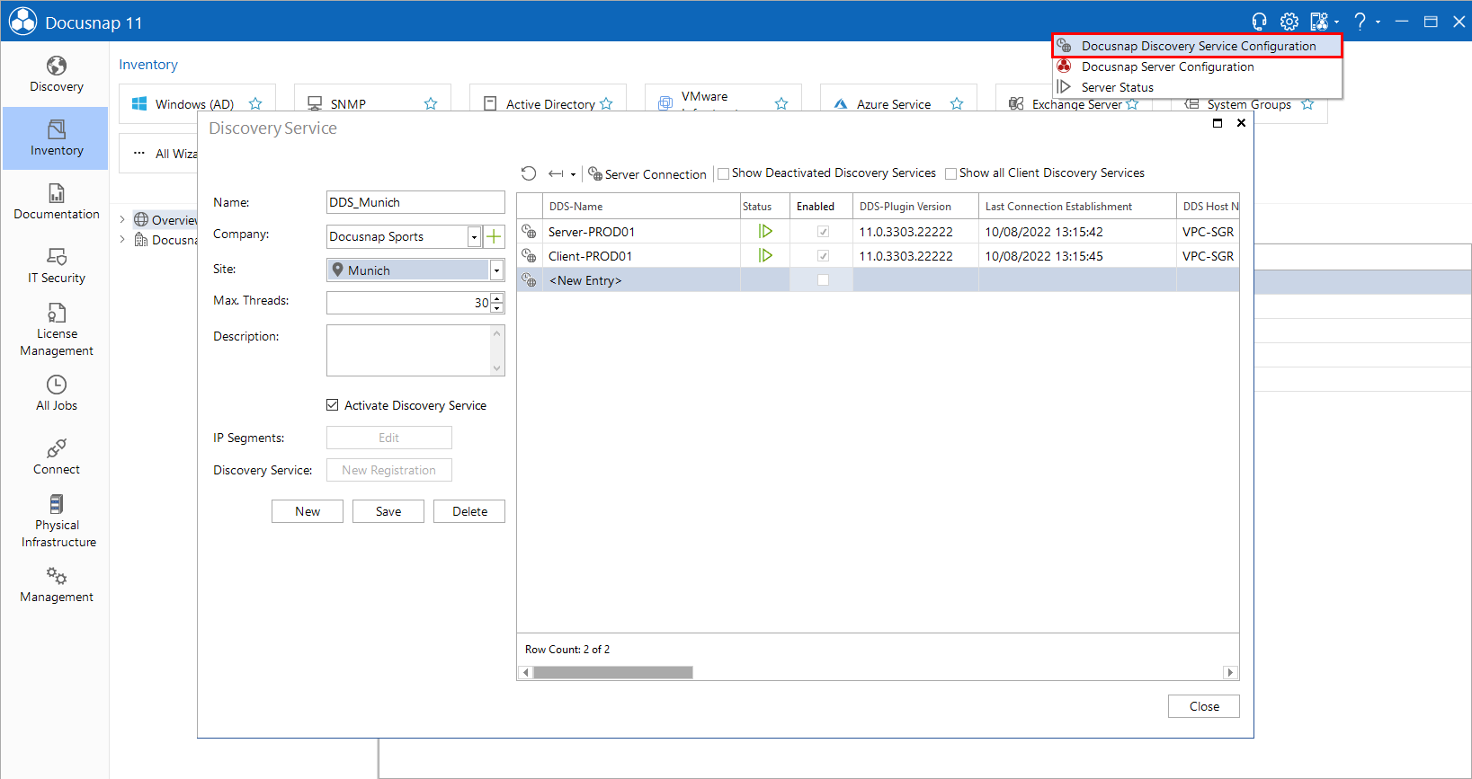Click the Name field containing DDS_Munich
Viewport: 1472px width, 779px height.
[x=415, y=202]
